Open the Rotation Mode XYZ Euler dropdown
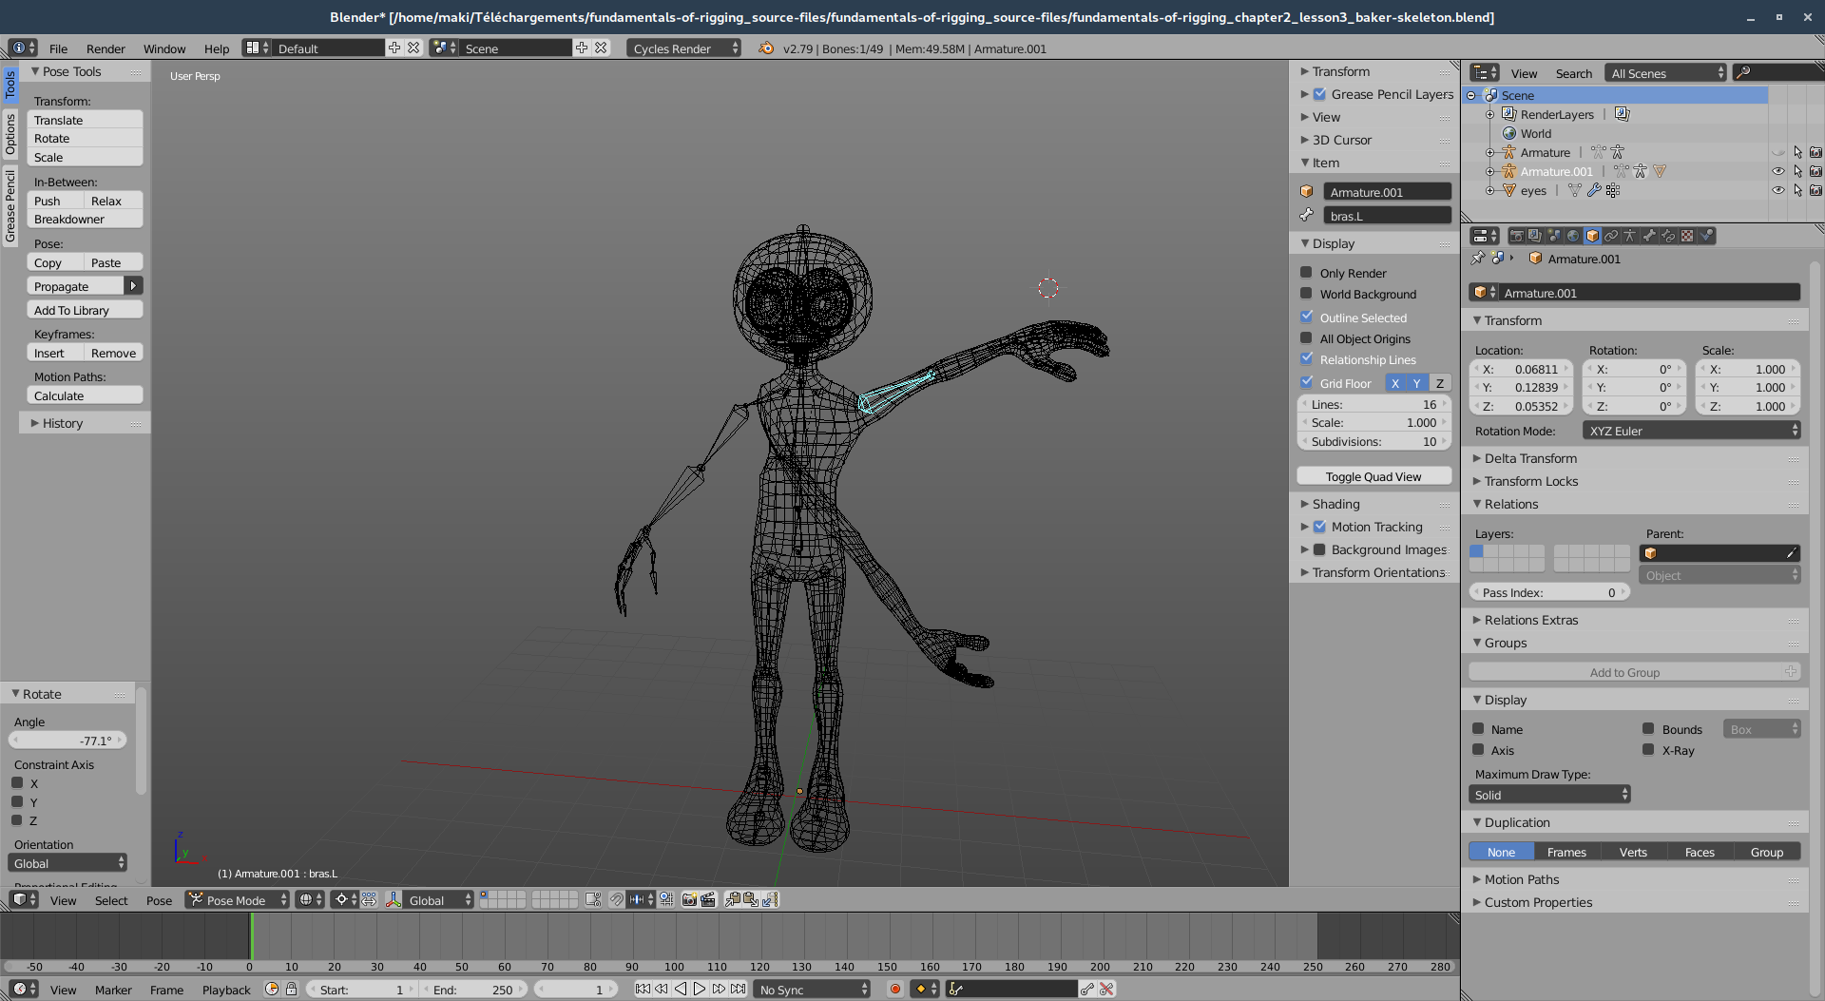Image resolution: width=1825 pixels, height=1001 pixels. 1691,431
